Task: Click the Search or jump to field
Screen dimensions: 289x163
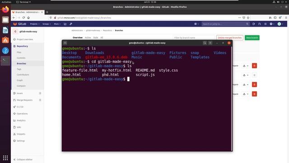Action: pyautogui.click(x=225, y=24)
